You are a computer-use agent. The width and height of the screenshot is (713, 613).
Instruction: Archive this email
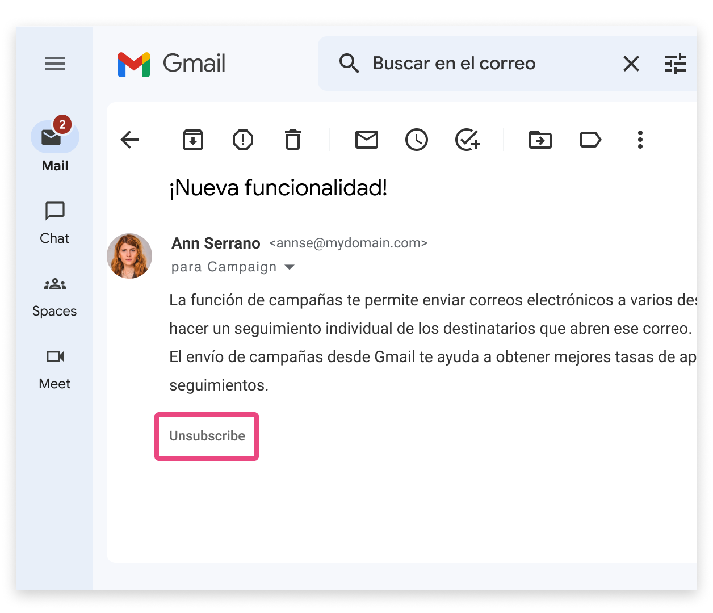pyautogui.click(x=192, y=140)
